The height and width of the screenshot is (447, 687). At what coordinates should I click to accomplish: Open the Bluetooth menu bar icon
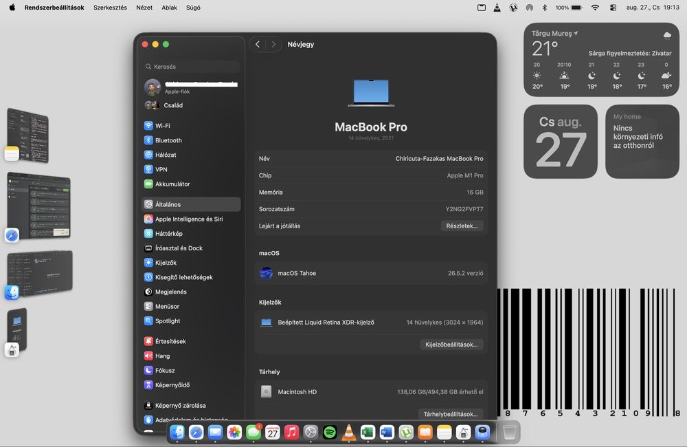click(545, 8)
